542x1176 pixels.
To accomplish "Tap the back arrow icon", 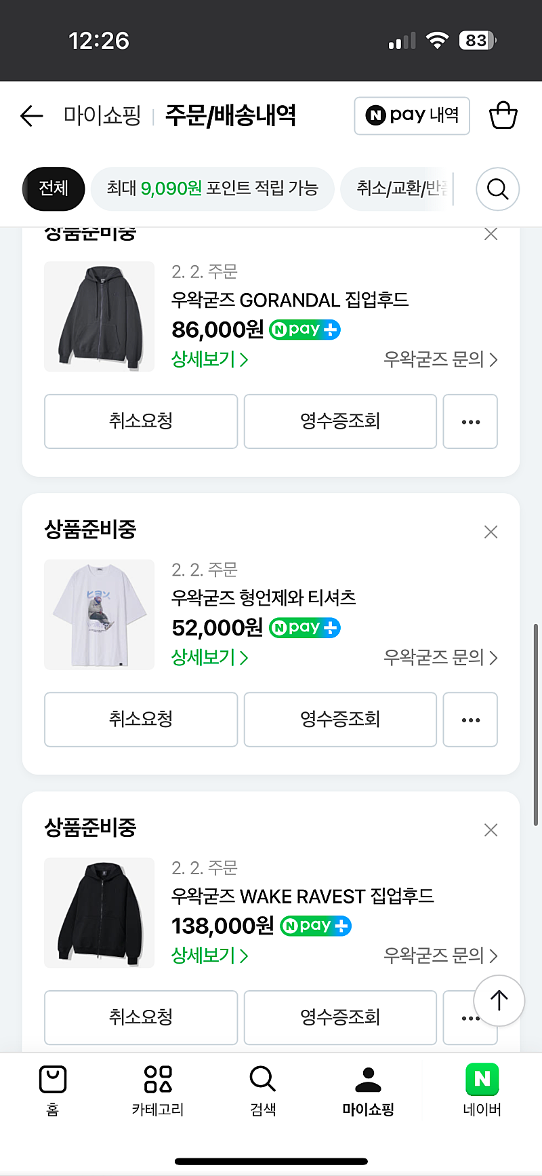I will pos(31,116).
